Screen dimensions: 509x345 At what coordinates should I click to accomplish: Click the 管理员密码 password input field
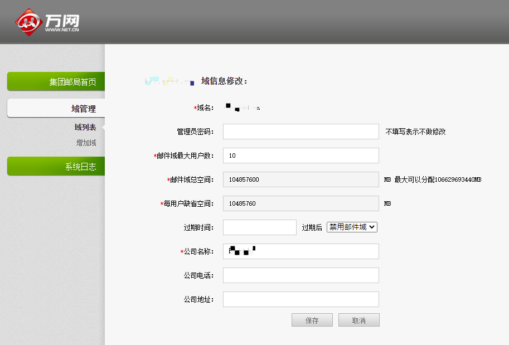pyautogui.click(x=300, y=131)
